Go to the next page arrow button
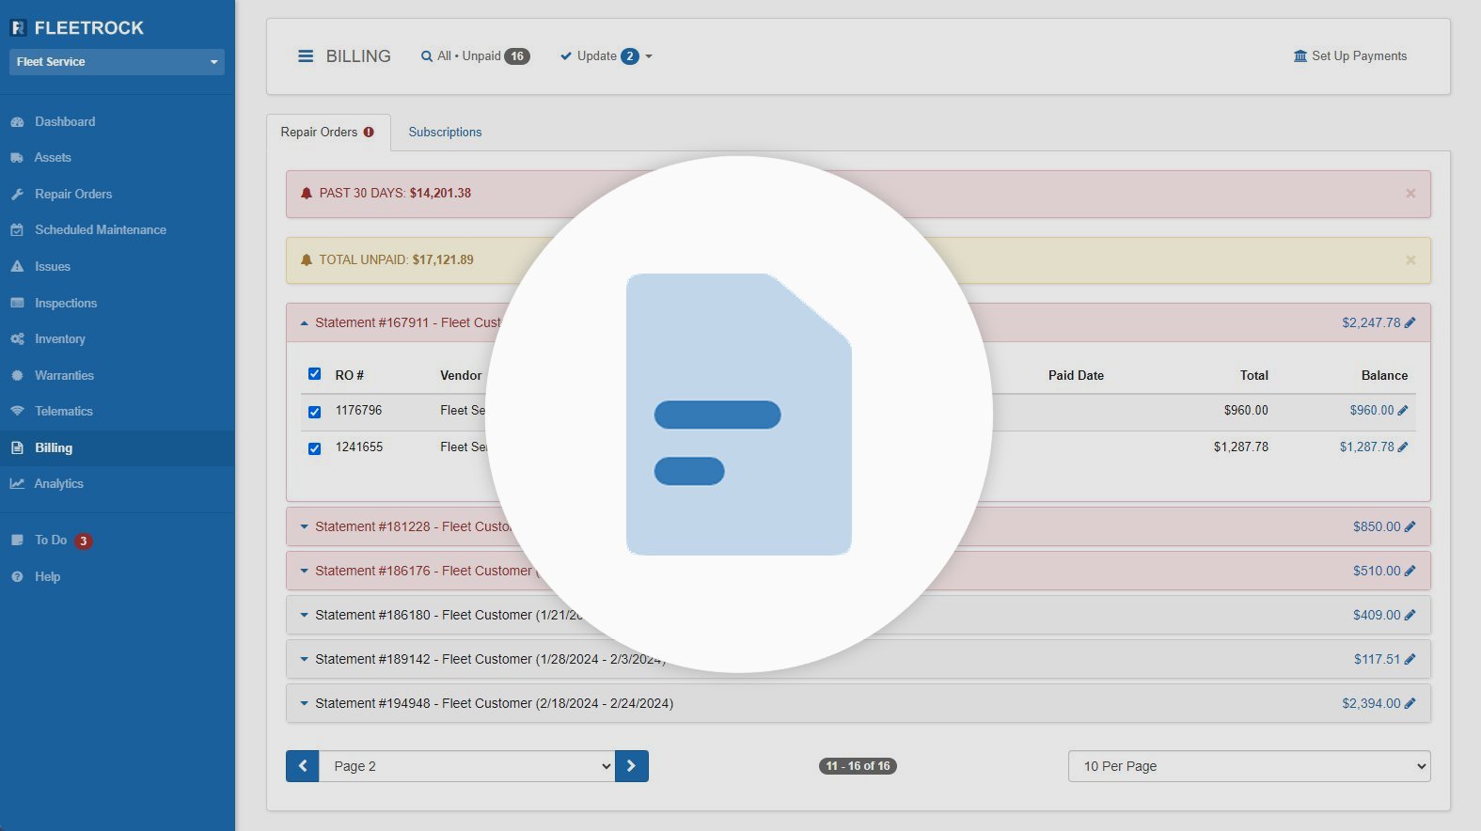This screenshot has height=831, width=1481. pyautogui.click(x=632, y=766)
